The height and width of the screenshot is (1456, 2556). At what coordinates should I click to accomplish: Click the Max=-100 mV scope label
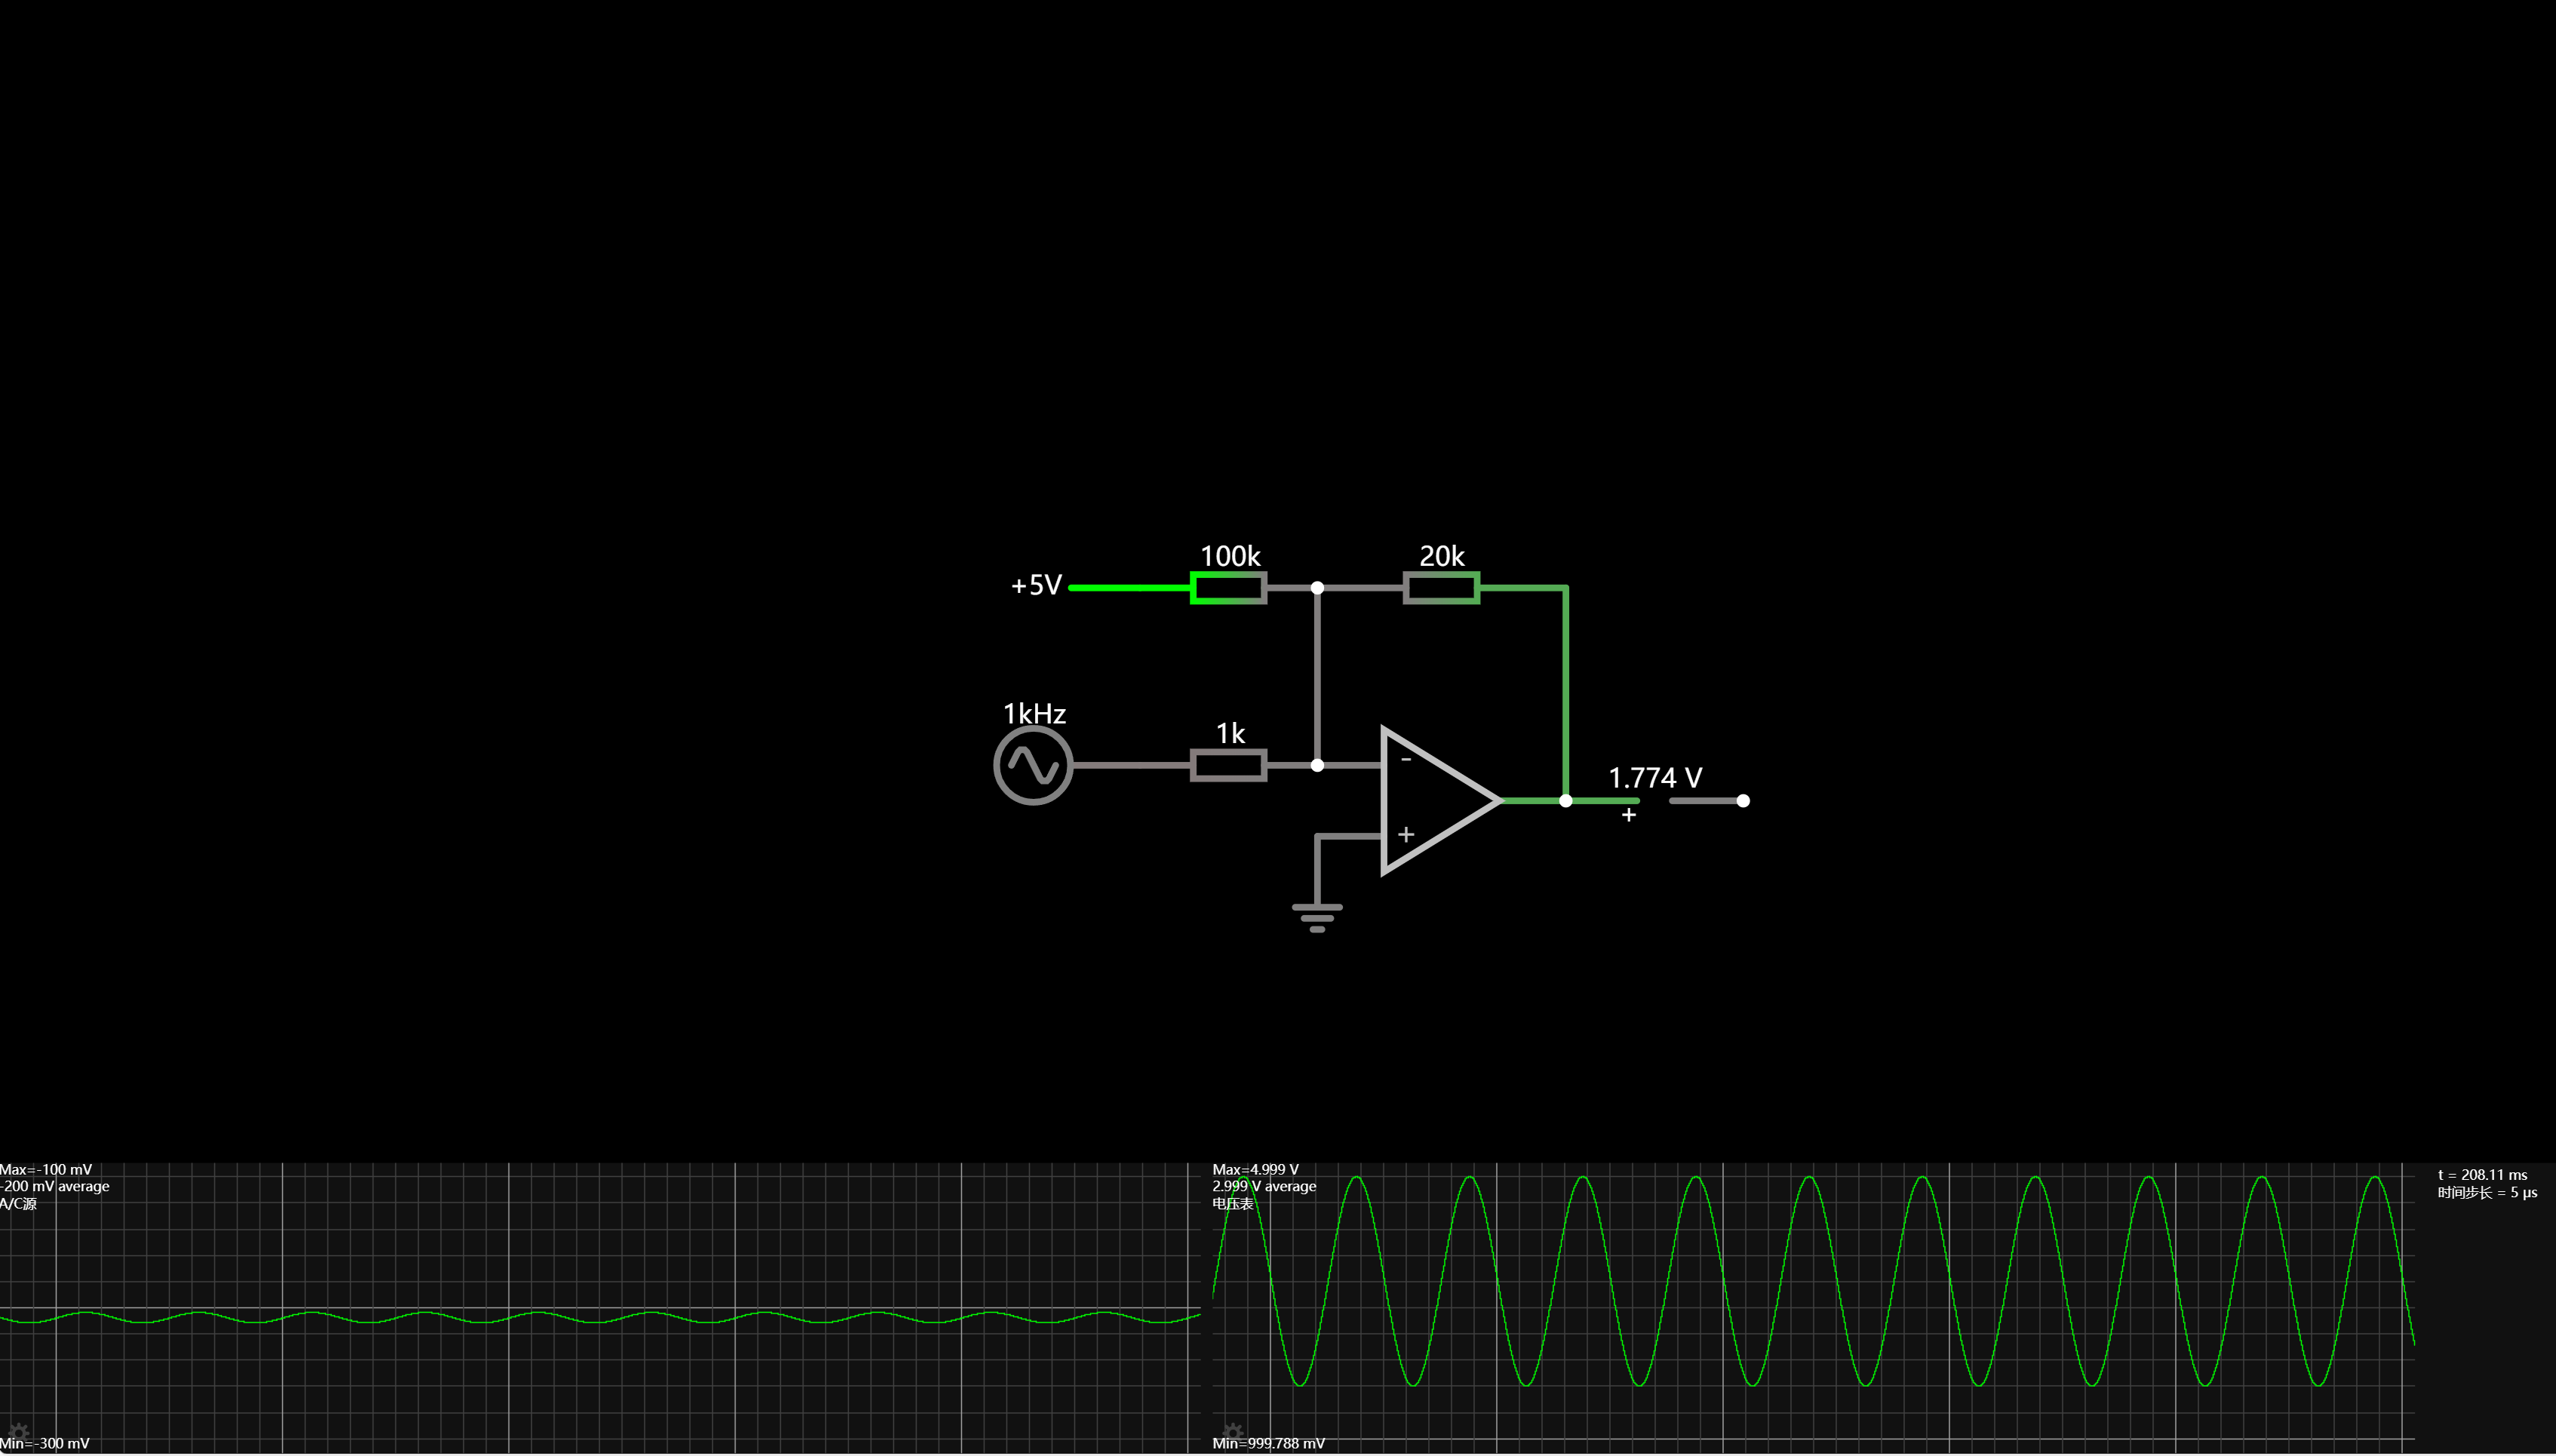[46, 1169]
